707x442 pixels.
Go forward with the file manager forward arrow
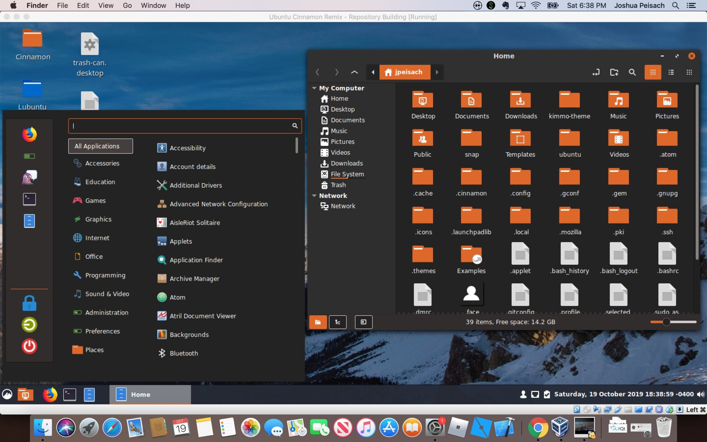336,72
